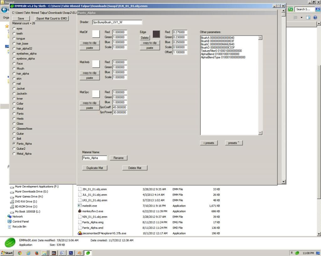
Task: Select the eyes material radio button
Action: click(x=14, y=28)
